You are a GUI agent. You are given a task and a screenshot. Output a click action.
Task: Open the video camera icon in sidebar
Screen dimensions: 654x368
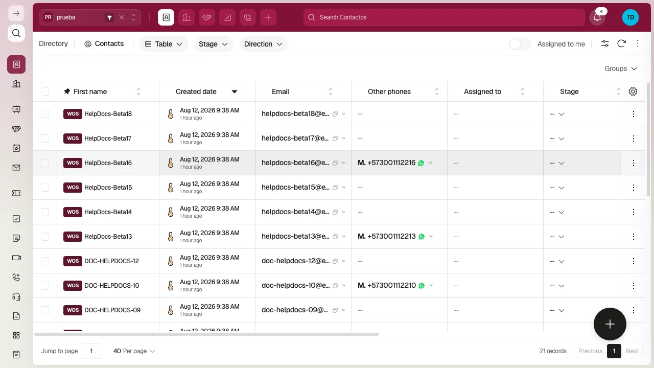pyautogui.click(x=16, y=258)
